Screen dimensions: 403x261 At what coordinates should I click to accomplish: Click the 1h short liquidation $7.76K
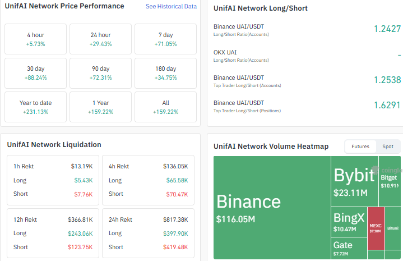coord(84,194)
